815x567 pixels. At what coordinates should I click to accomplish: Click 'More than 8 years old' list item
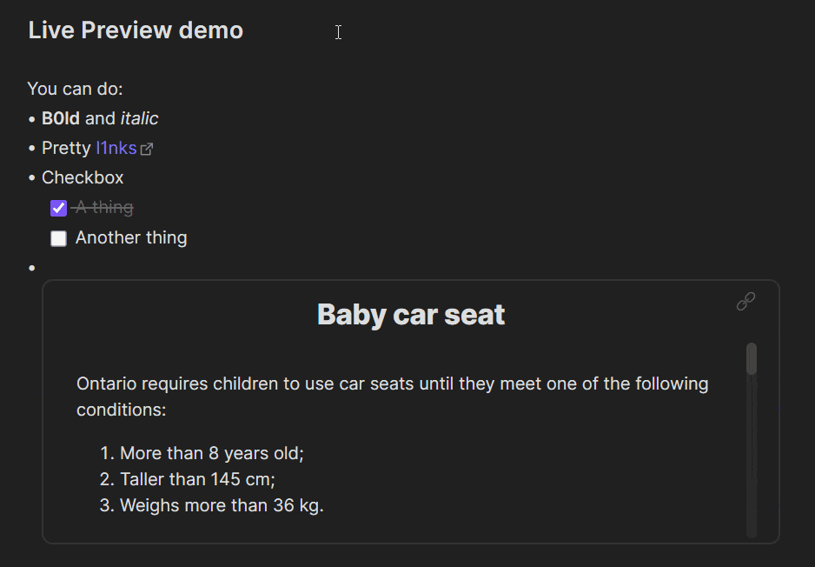coord(211,453)
